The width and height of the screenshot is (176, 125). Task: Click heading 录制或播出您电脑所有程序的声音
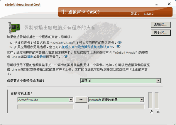[x=60, y=28]
